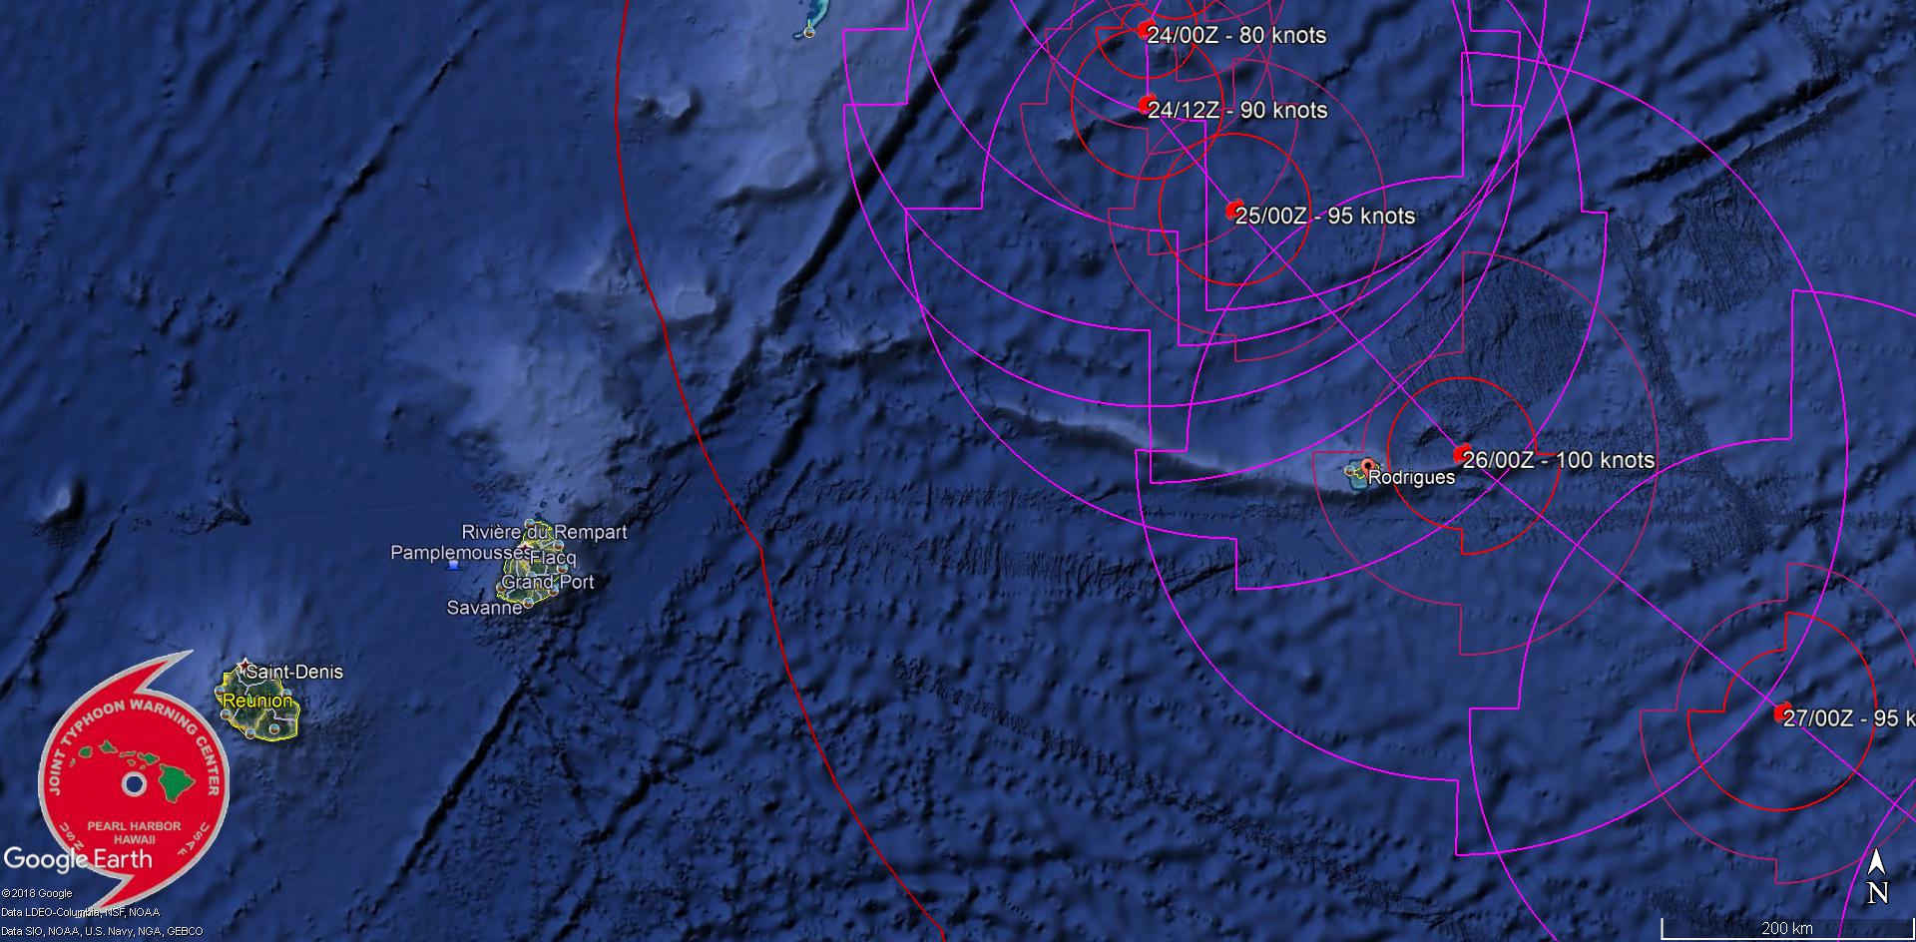Select the '25/00Z - 95 knots' label
1916x942 pixels.
point(1325,216)
